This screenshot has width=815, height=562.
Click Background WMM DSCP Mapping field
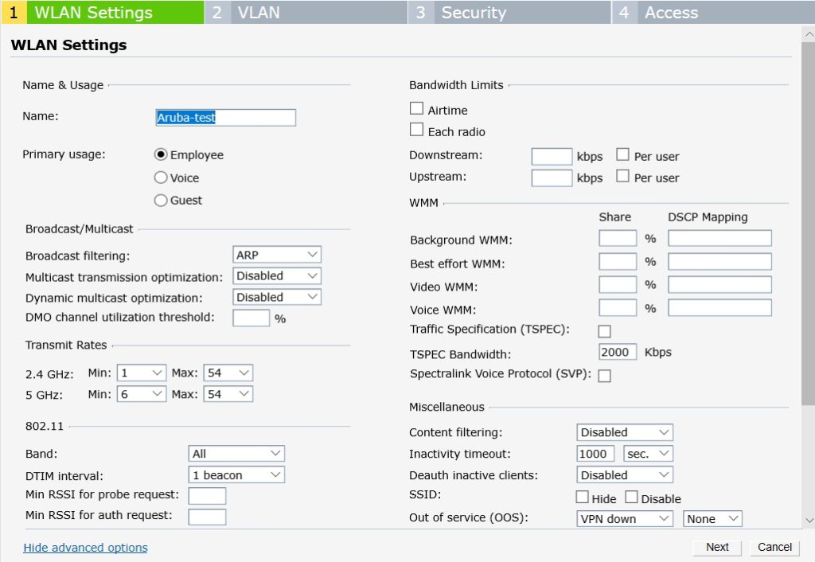tap(719, 238)
